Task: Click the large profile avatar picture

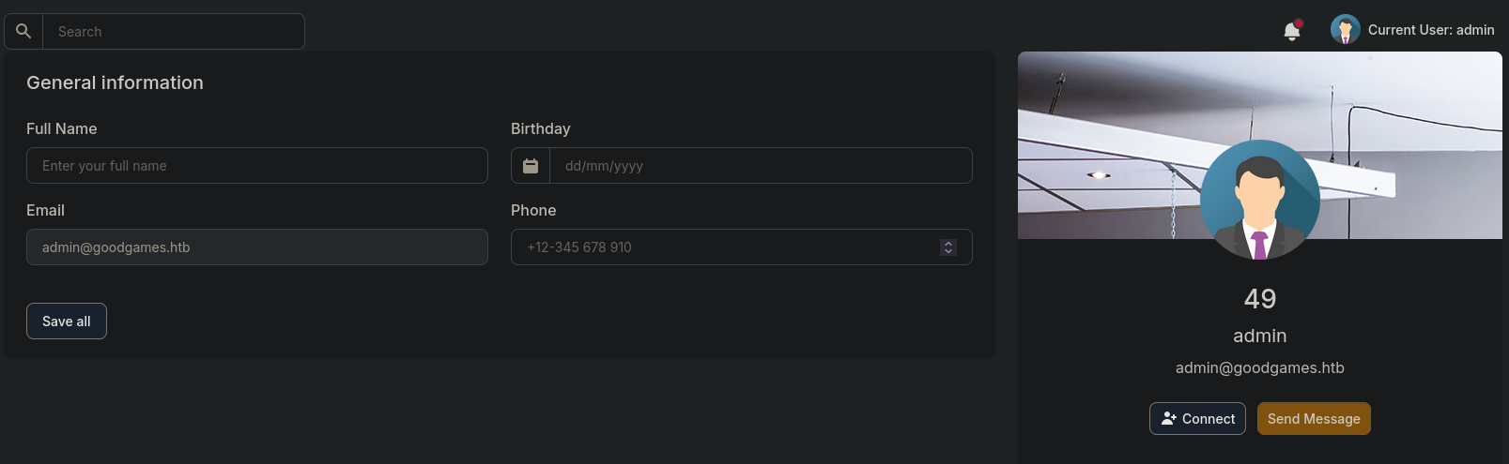Action: 1260,200
